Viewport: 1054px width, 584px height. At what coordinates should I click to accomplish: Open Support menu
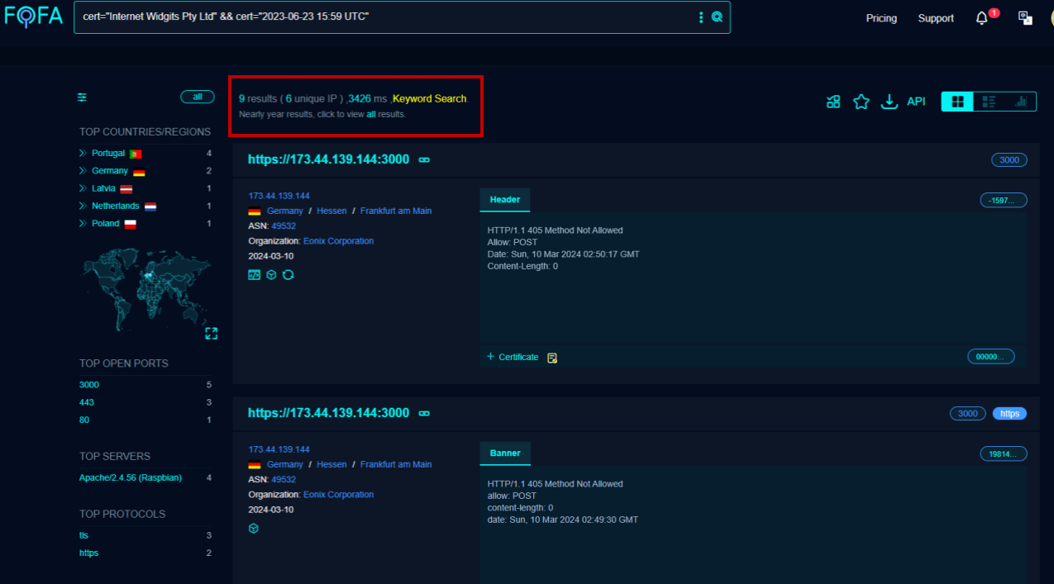click(936, 18)
